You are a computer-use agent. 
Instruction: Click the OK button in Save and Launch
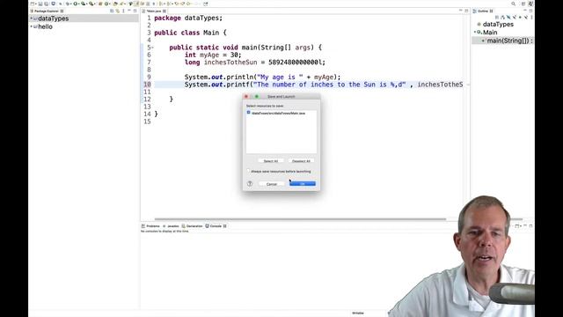click(303, 184)
